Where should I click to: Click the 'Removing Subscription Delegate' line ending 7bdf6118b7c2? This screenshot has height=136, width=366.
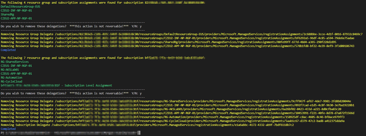(147, 125)
